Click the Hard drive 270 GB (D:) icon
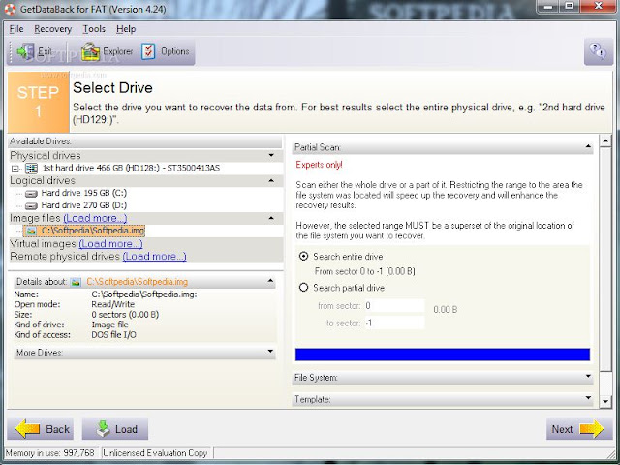The width and height of the screenshot is (620, 465). [31, 205]
